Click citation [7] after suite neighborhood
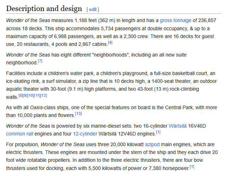Screen dimensions: 225x176 (40, 62)
